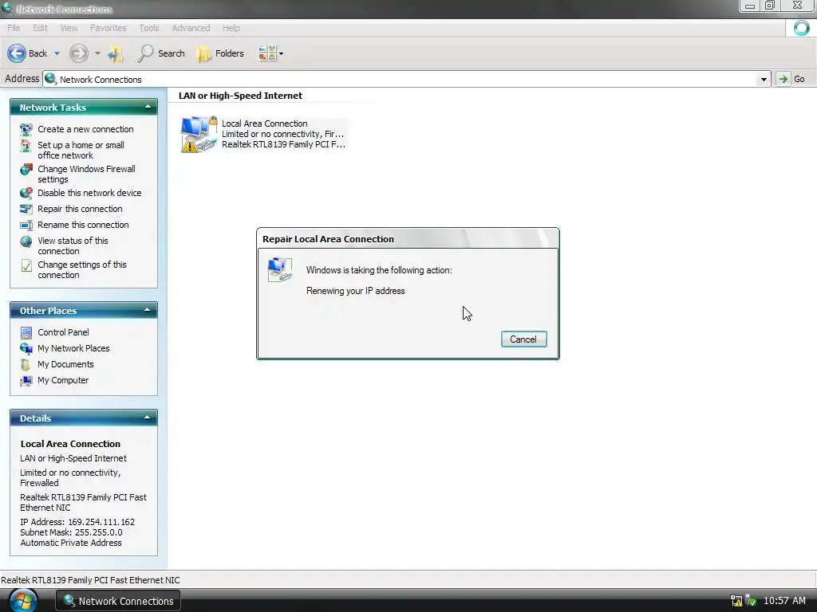Open Search from the toolbar
817x612 pixels.
point(161,53)
